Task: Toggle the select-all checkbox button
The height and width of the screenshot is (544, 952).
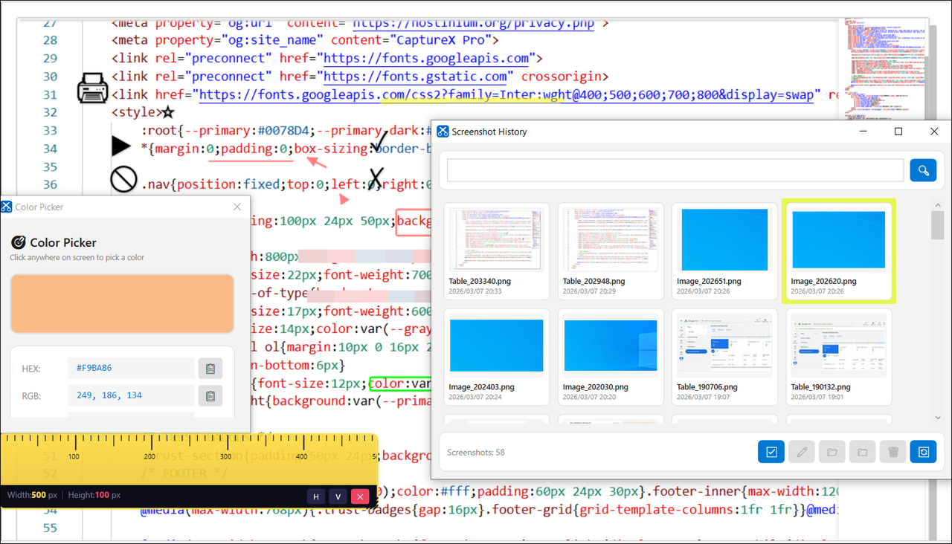Action: click(771, 451)
